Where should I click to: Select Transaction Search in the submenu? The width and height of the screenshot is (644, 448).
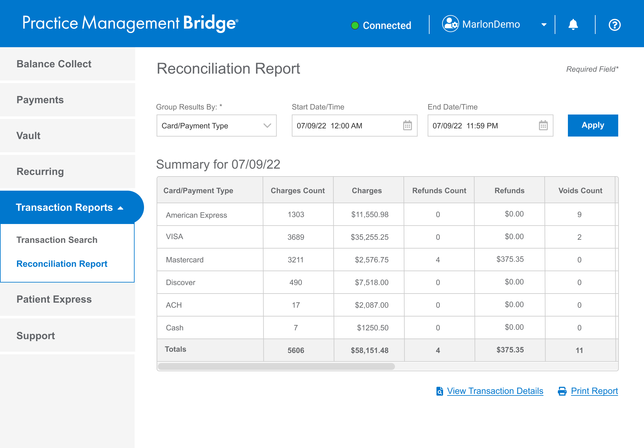(x=57, y=240)
